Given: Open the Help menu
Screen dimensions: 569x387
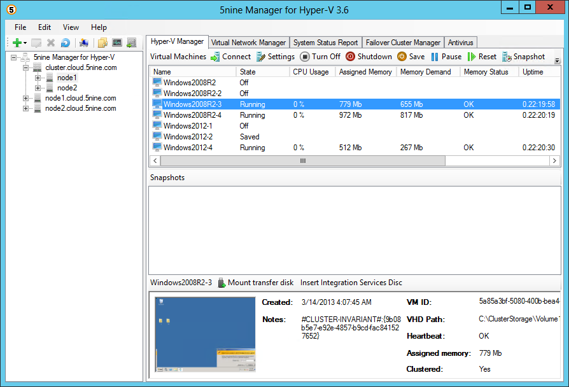Looking at the screenshot, I should [x=99, y=27].
